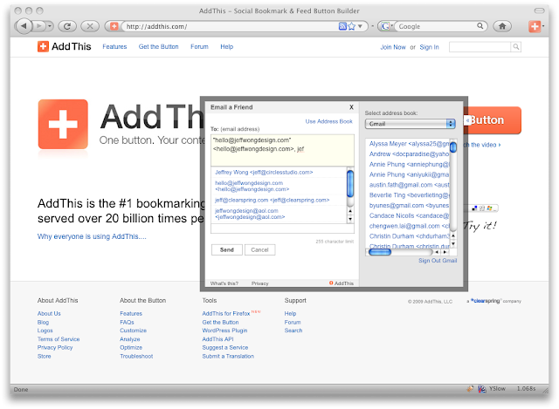This screenshot has height=409, width=559.
Task: Click the 1.068s load time status entry
Action: 526,389
